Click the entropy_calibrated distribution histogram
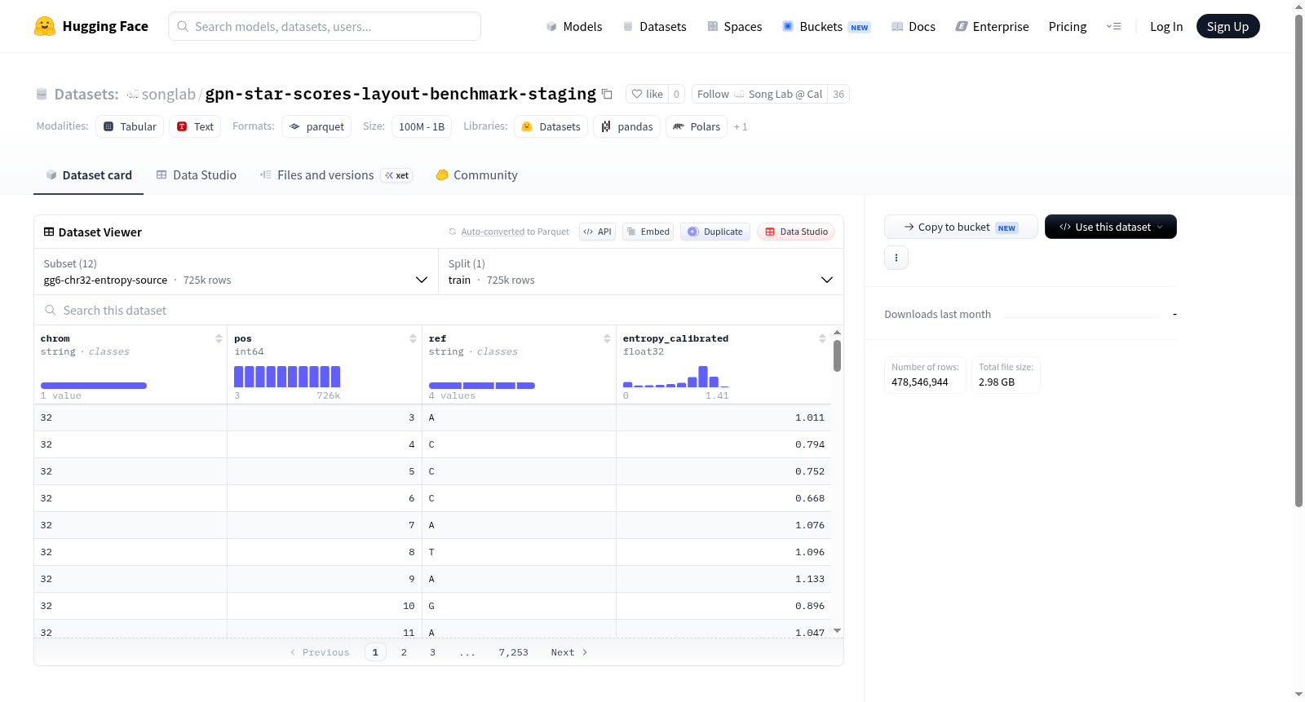This screenshot has height=702, width=1305. [676, 376]
